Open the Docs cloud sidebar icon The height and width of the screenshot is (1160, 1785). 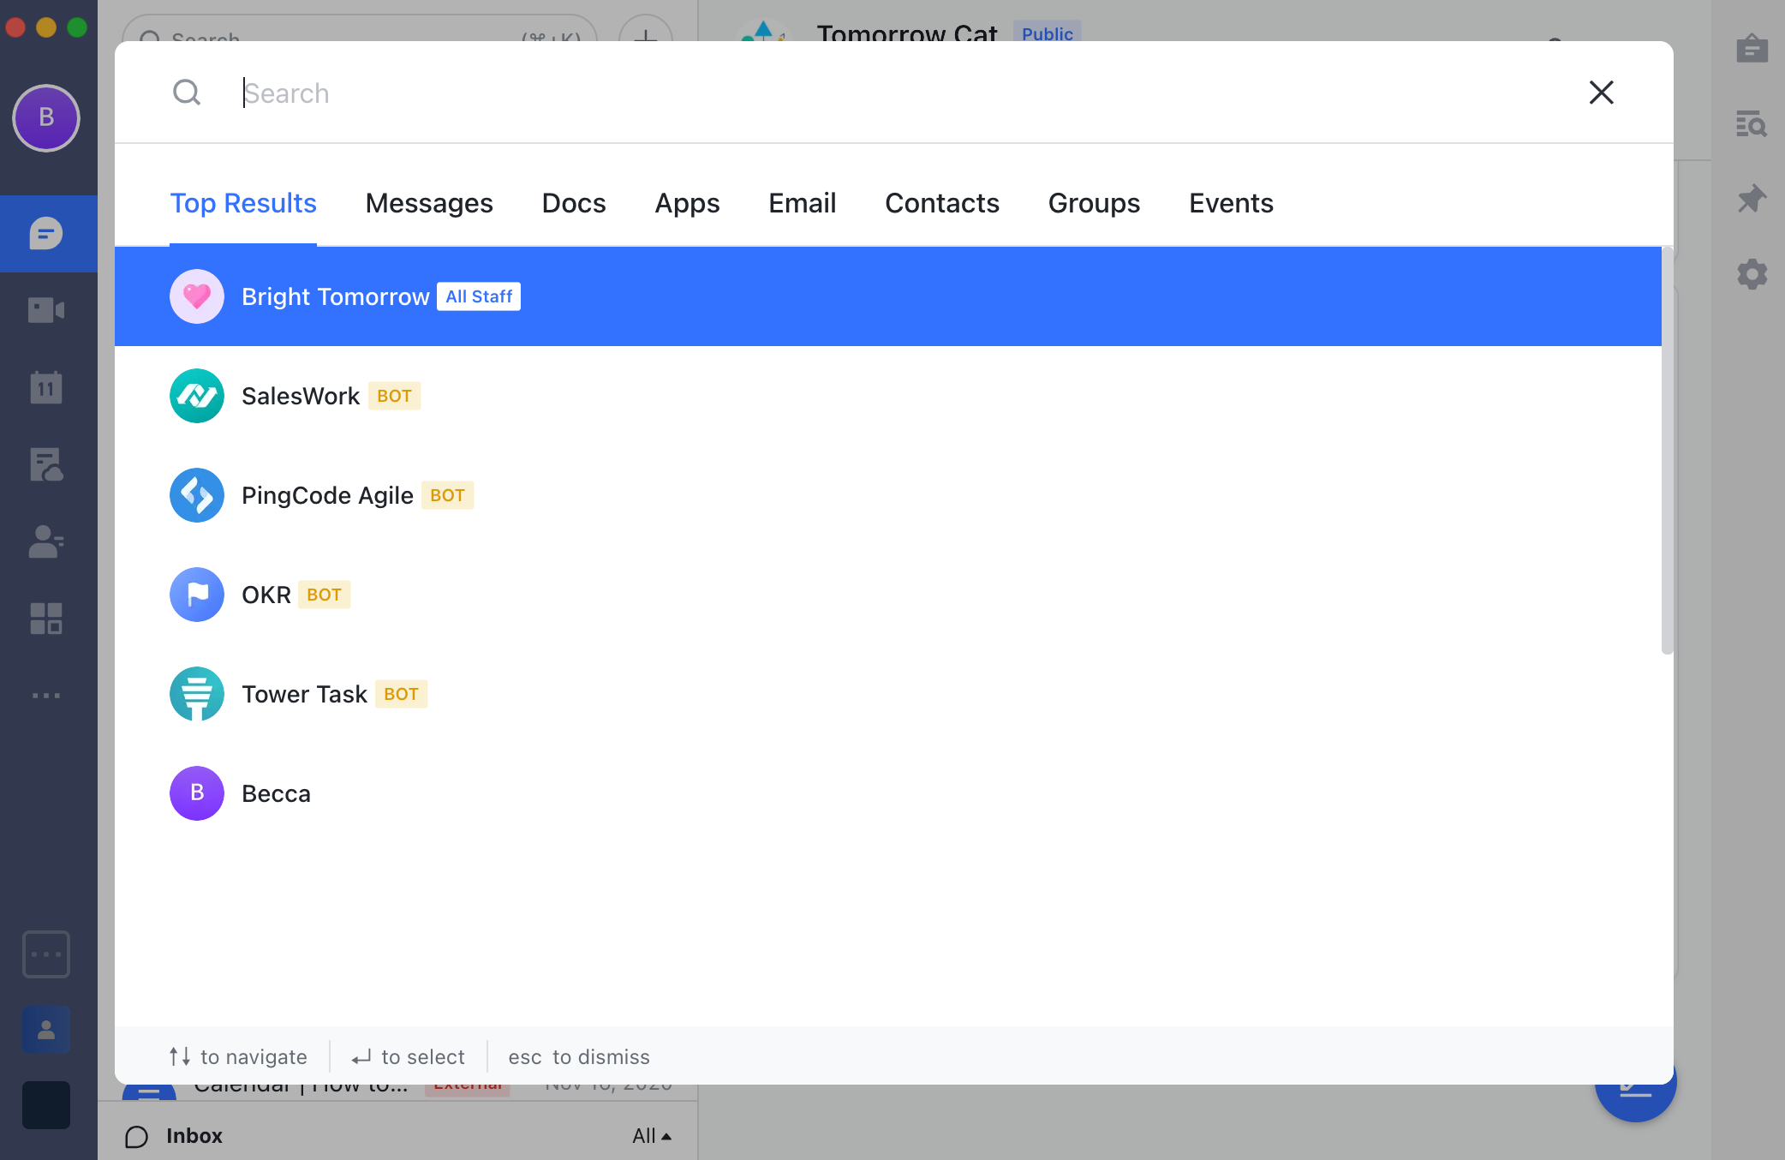click(46, 464)
